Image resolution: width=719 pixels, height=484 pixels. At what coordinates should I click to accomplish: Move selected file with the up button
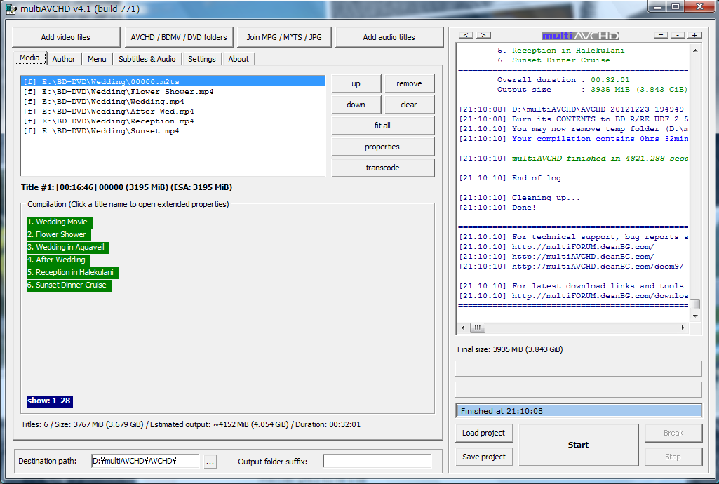356,84
